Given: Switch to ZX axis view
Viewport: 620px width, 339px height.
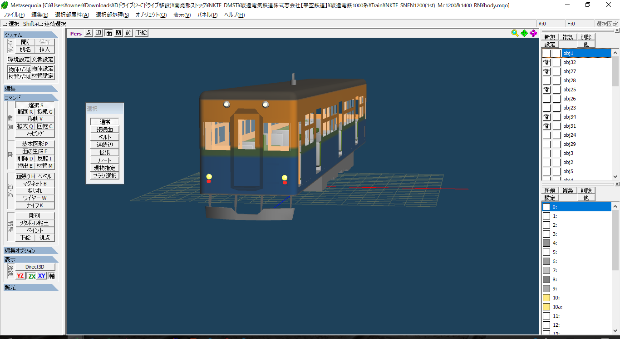Looking at the screenshot, I should pos(32,276).
